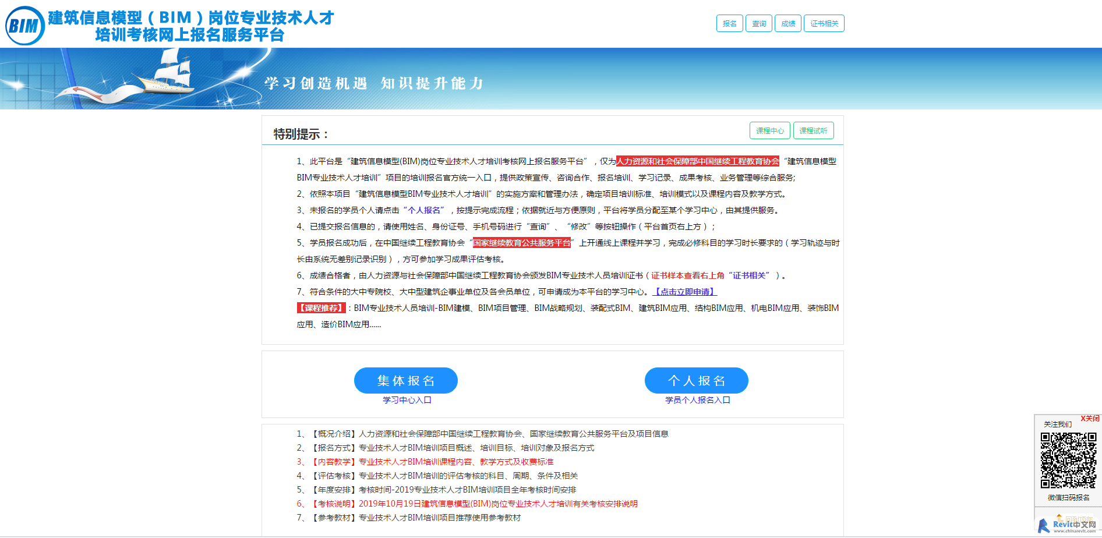The image size is (1102, 538).
Task: Click the highlighted 国家继续教育公共服务平台 link
Action: point(521,243)
